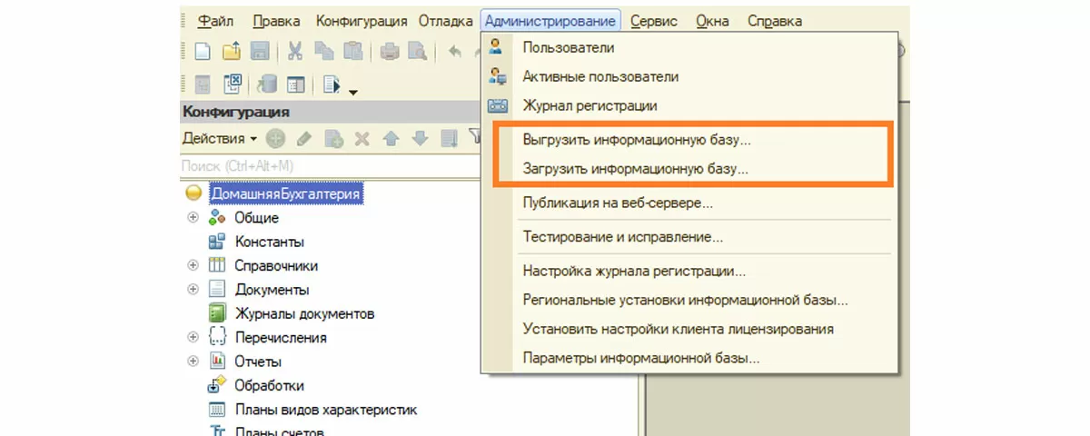Click the New document toolbar icon
Viewport: 1090px width, 436px height.
click(x=202, y=52)
